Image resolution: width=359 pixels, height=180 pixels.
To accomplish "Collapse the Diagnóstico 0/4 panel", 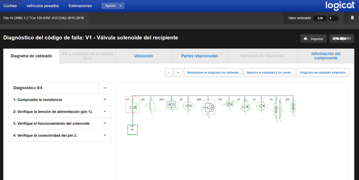I will click(x=105, y=88).
